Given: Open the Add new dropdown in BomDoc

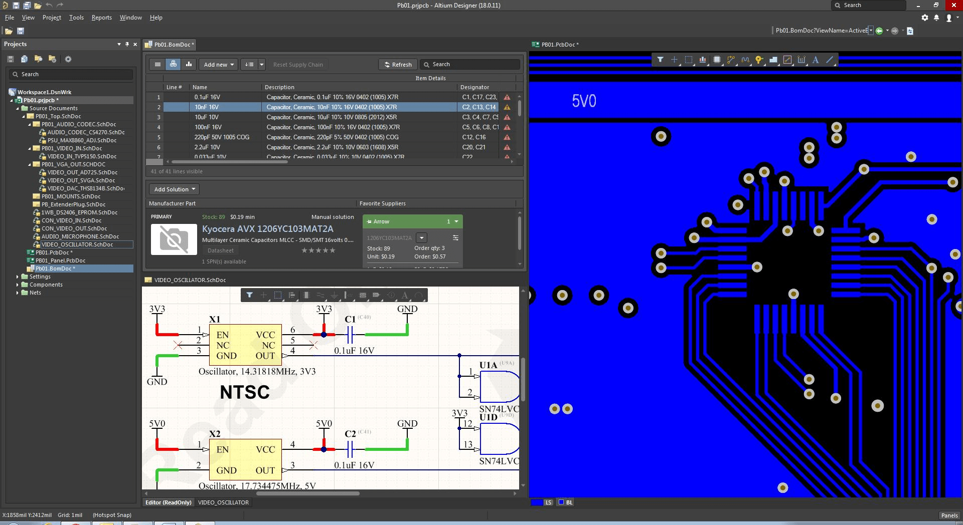Looking at the screenshot, I should 218,64.
